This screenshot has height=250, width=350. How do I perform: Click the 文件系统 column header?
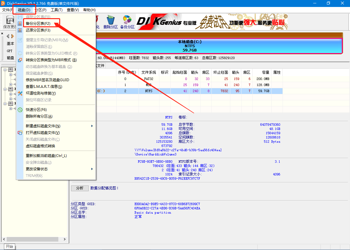149,72
